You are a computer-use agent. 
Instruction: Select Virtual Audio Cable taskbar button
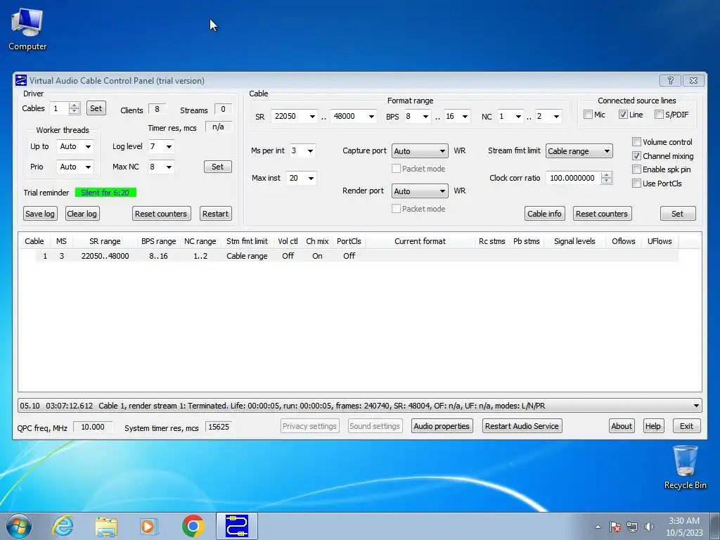237,526
